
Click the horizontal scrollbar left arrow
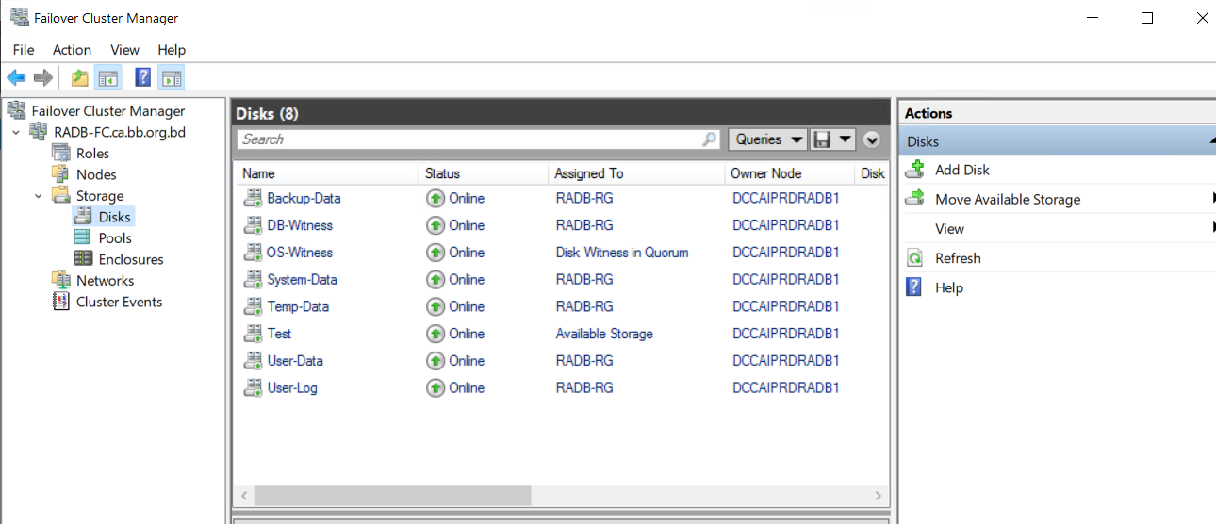coord(244,495)
